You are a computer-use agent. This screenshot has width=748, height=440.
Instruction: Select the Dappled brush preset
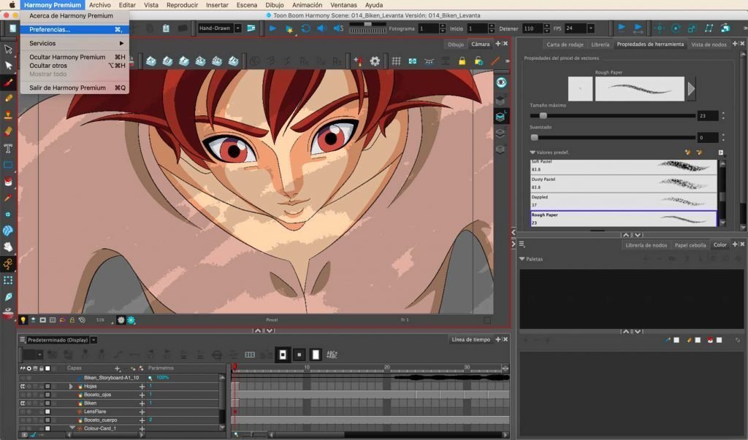tap(624, 201)
